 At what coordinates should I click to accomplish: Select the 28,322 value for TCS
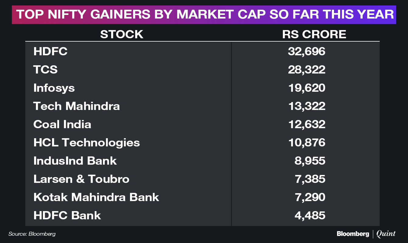[307, 70]
